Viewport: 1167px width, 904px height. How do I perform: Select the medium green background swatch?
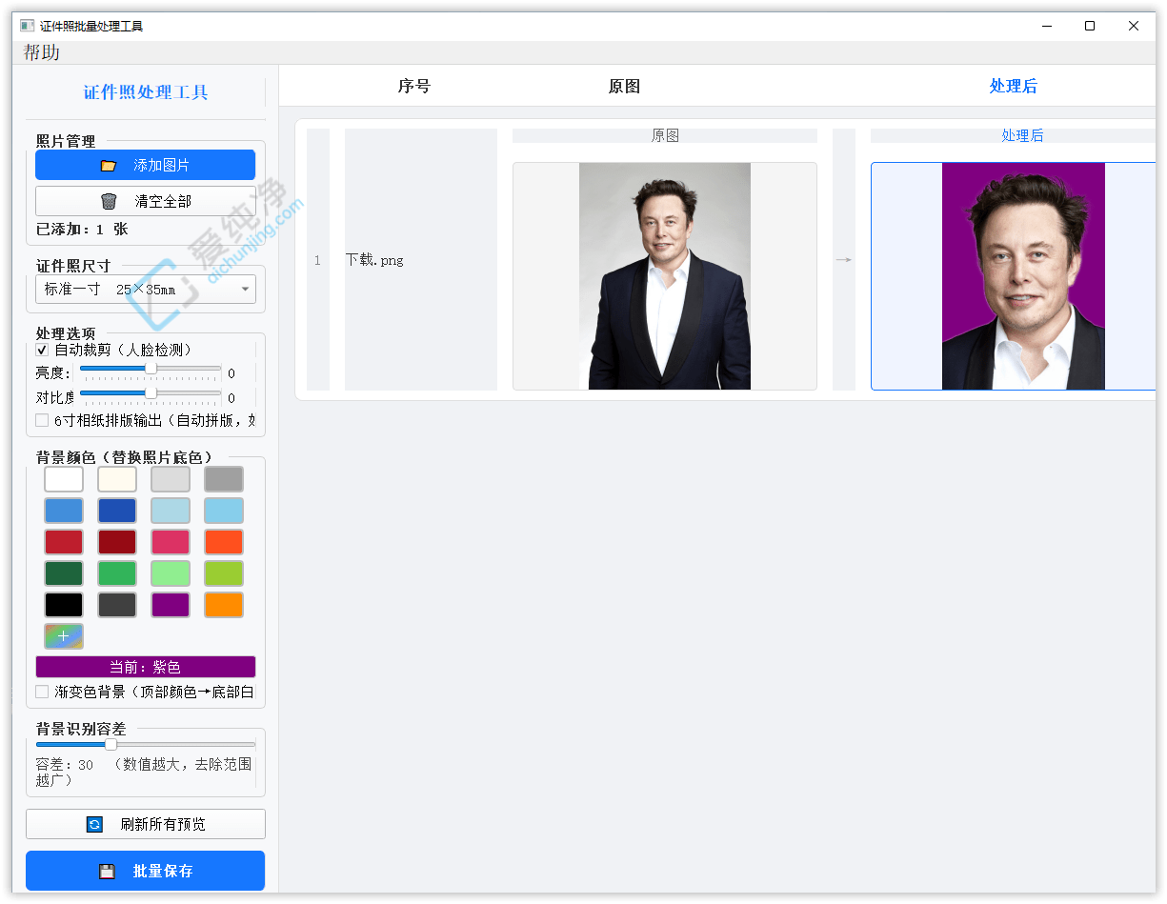pos(117,573)
